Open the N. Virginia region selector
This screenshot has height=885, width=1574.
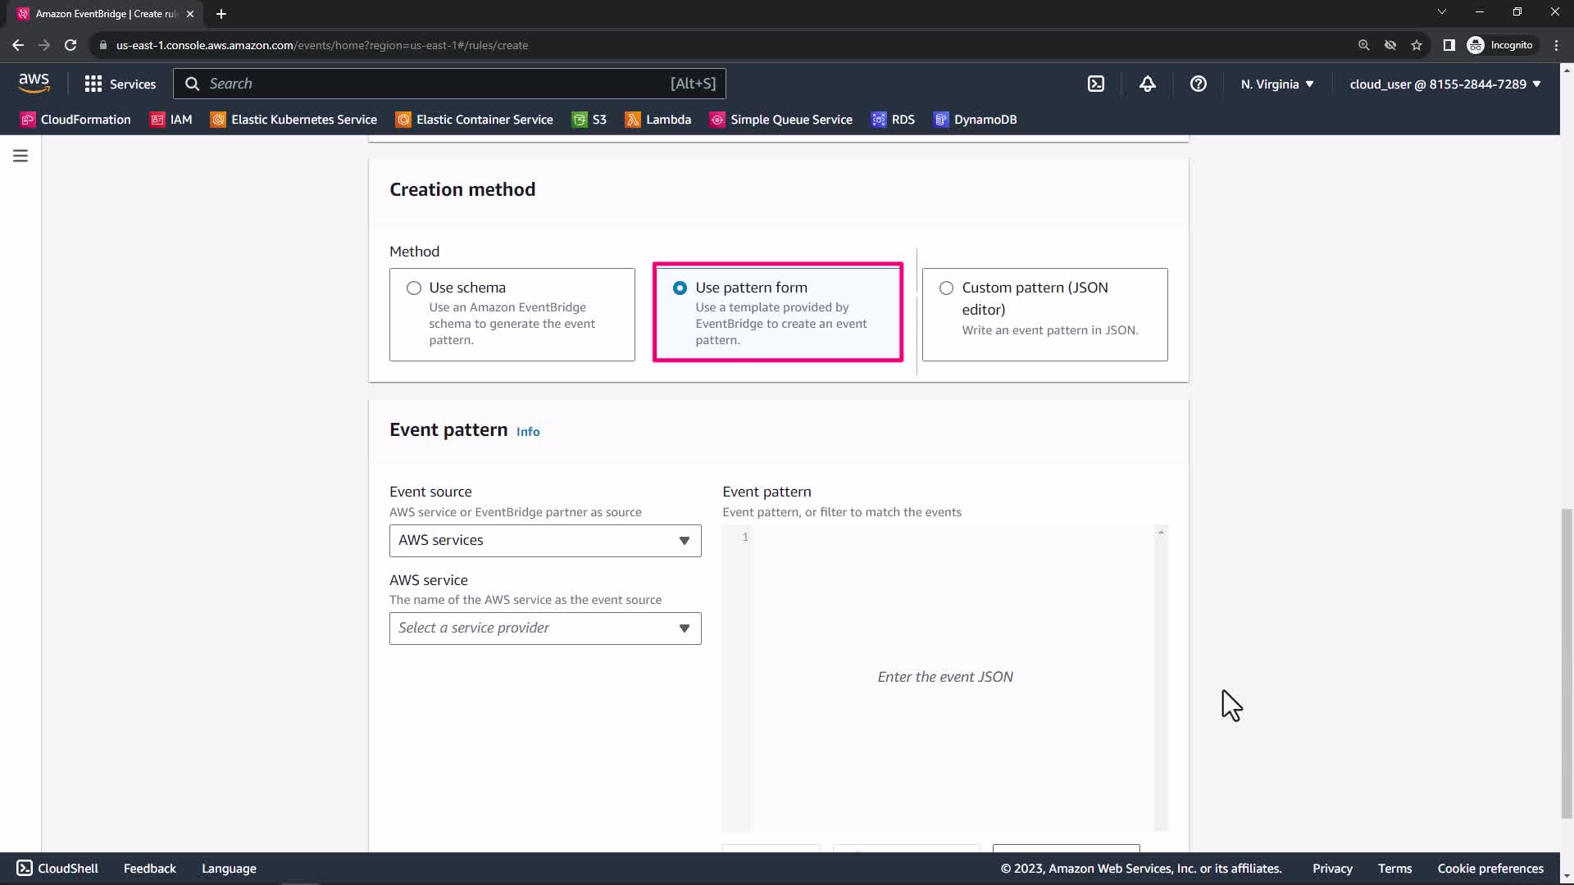1276,84
